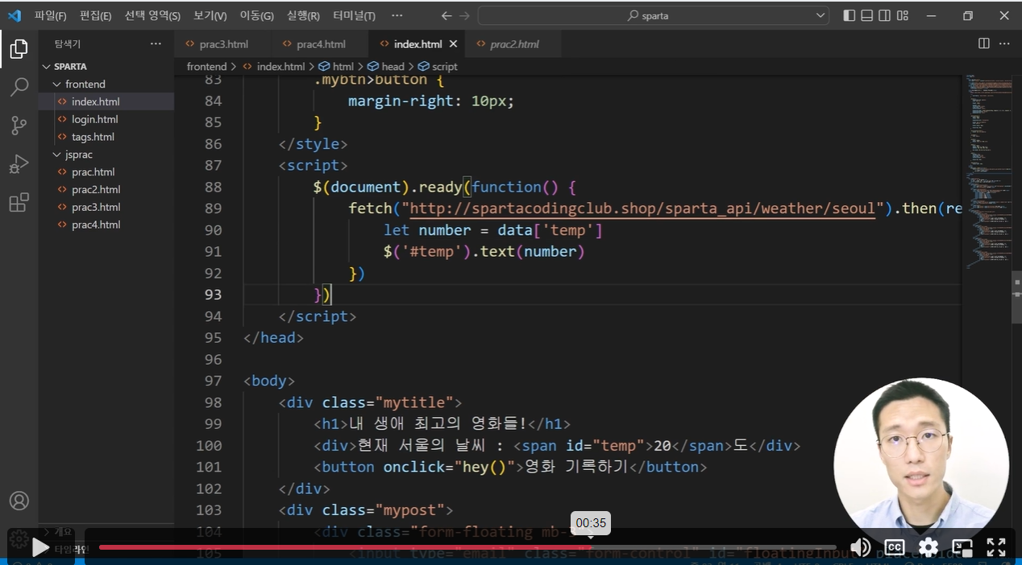
Task: Open the 파일(F) menu
Action: tap(51, 15)
